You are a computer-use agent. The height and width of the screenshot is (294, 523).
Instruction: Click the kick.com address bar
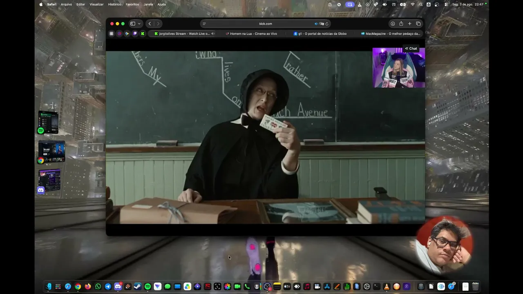point(266,24)
